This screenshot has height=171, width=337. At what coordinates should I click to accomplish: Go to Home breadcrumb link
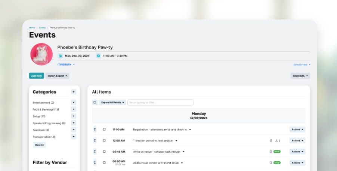coord(32,28)
